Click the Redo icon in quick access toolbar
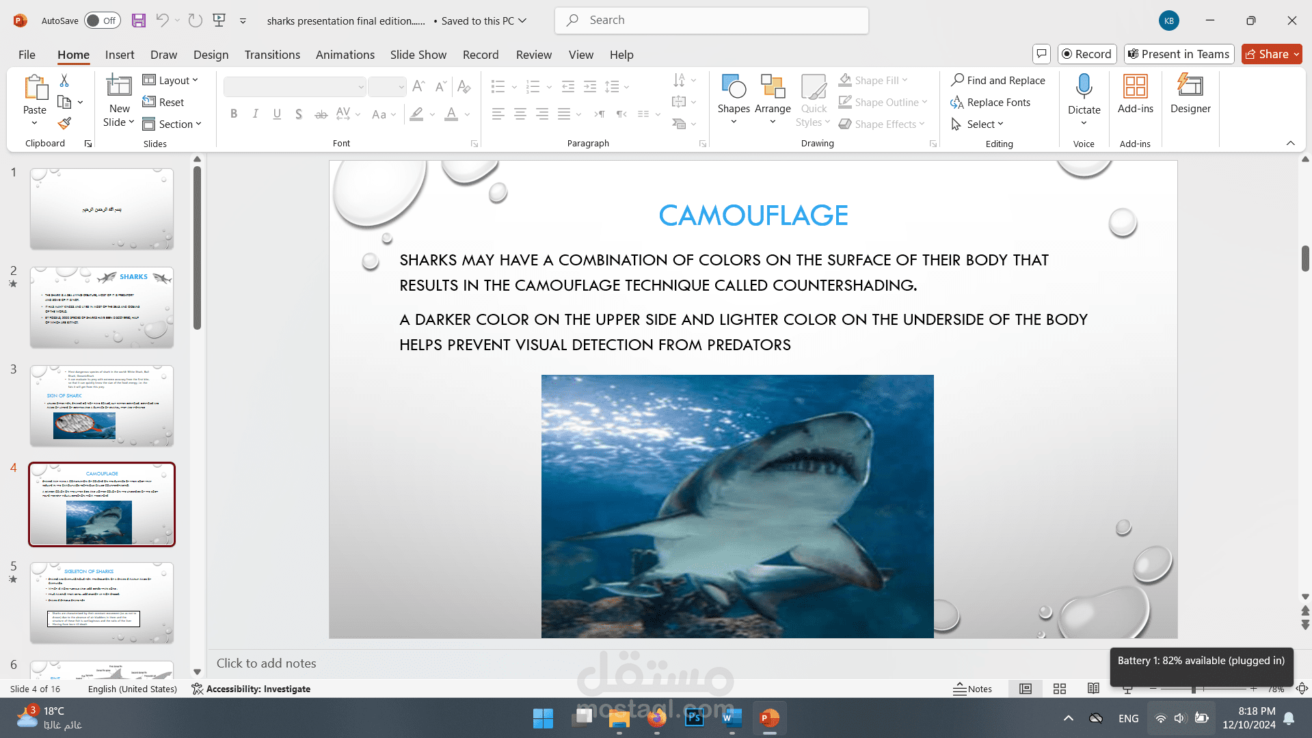Image resolution: width=1312 pixels, height=738 pixels. 196,21
